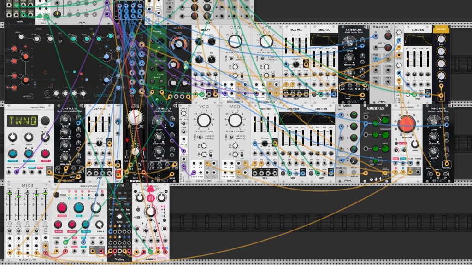Adjust the Bass knob on Chow Der

(x=441, y=39)
